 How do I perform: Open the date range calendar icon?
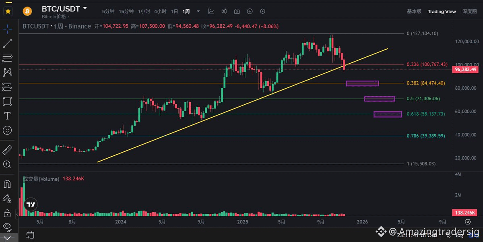point(30,235)
